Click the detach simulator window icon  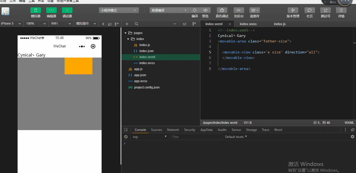[110, 24]
